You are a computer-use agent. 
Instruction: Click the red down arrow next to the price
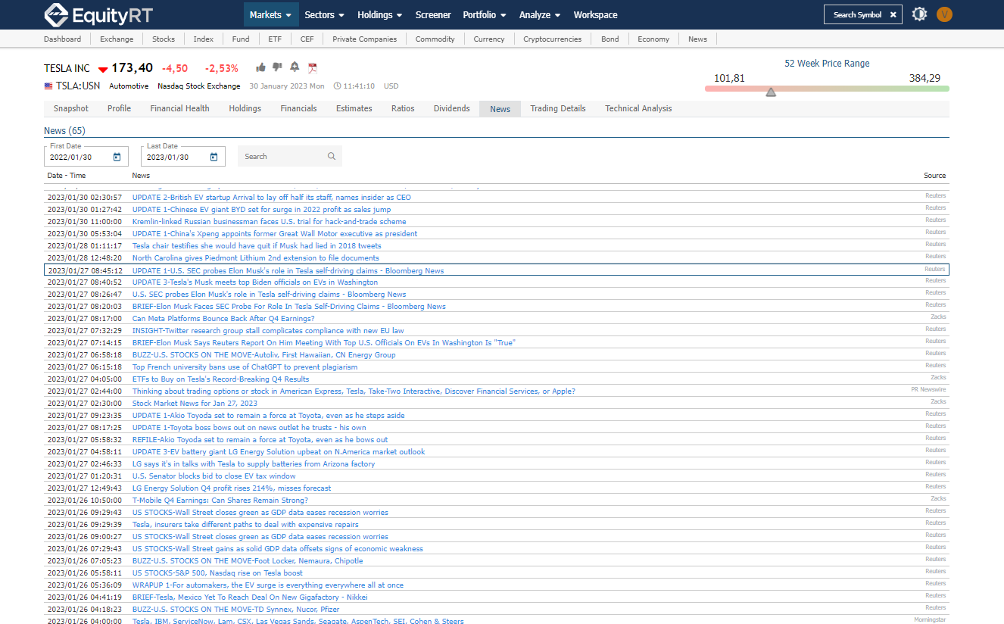tap(103, 70)
